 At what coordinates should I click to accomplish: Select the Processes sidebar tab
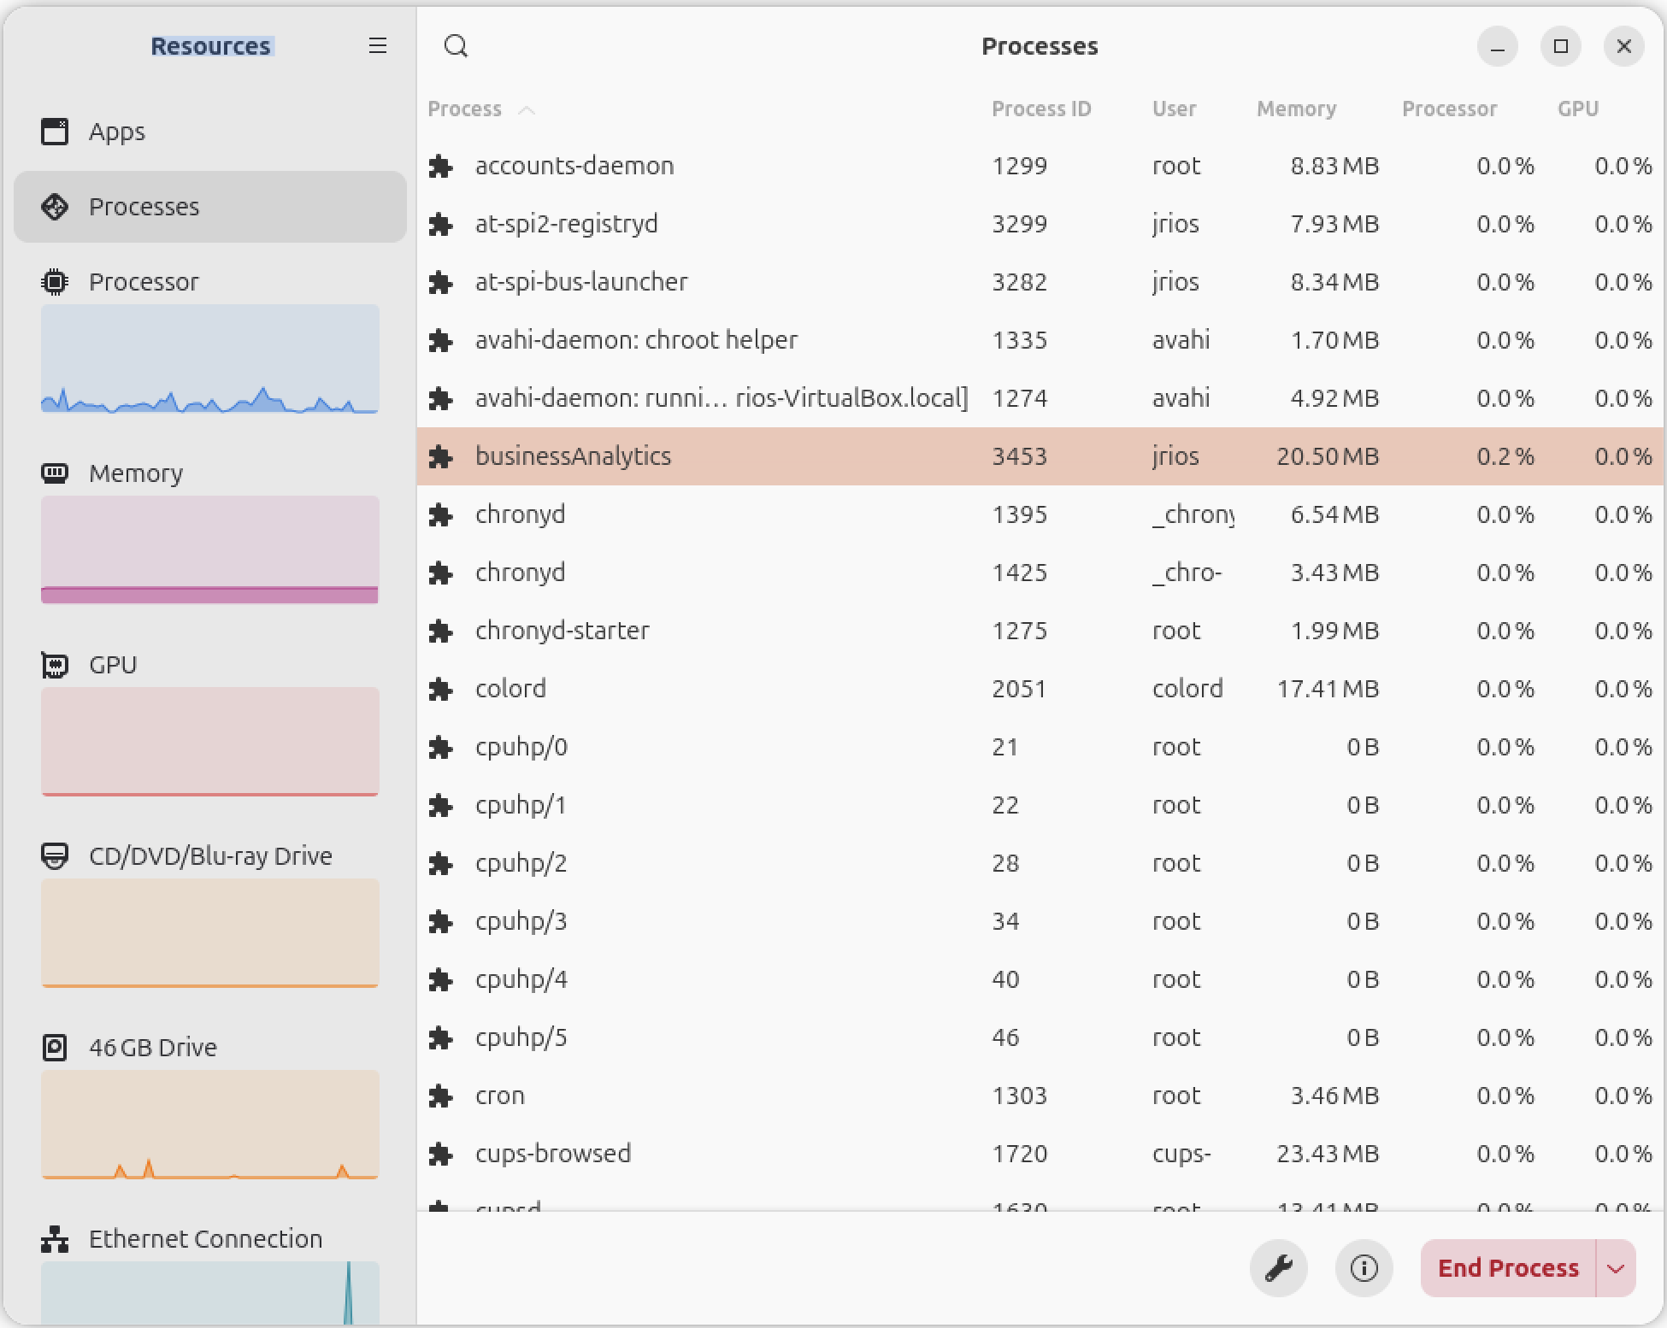coord(210,207)
